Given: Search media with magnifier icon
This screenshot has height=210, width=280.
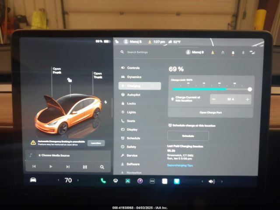Looking at the screenshot, I should 102,167.
